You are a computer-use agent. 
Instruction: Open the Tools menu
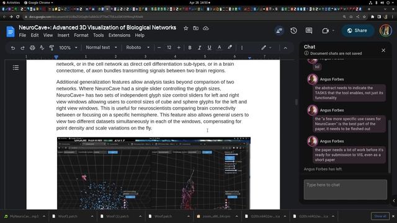[98, 35]
